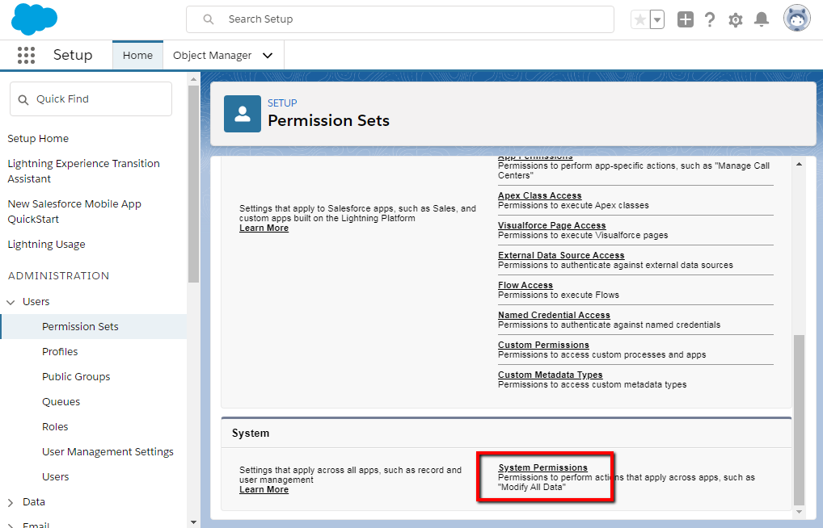
Task: Switch to the Home tab
Action: (137, 56)
